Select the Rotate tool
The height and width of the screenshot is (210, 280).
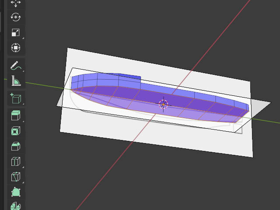tap(16, 17)
